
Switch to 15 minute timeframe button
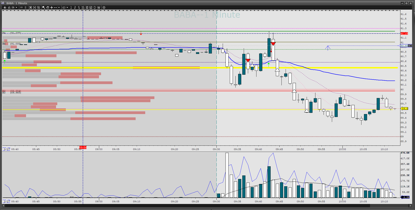[83, 7]
